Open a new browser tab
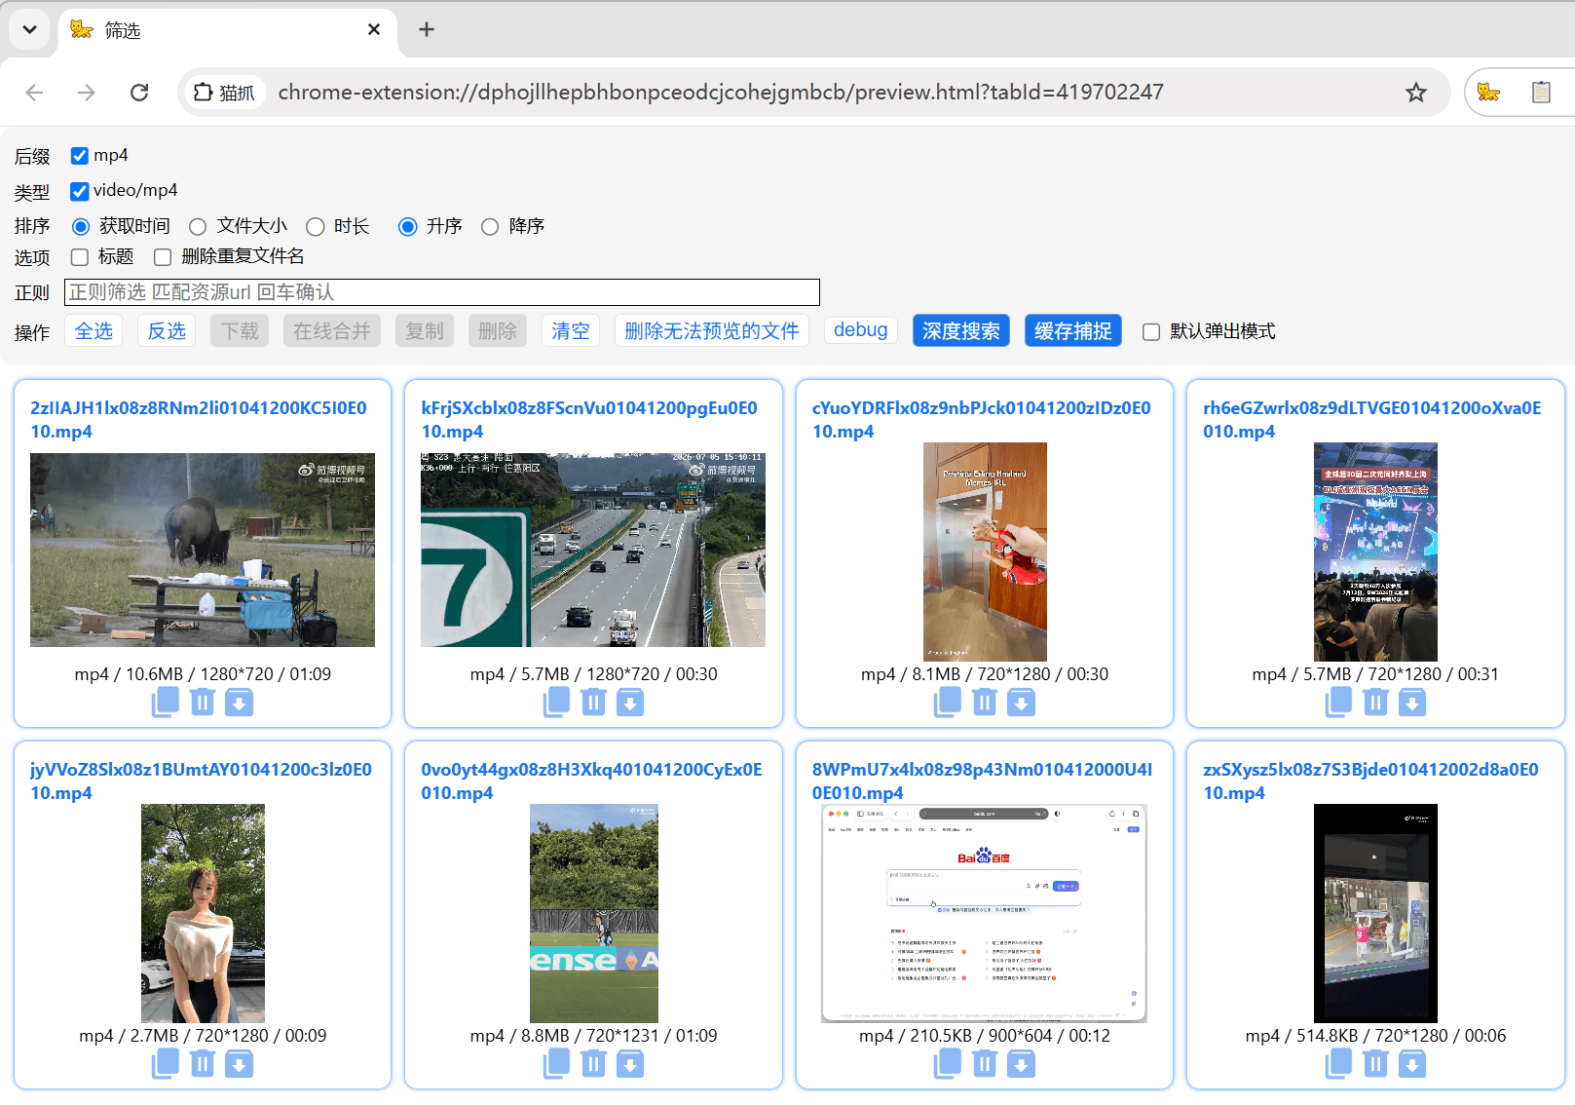The width and height of the screenshot is (1575, 1105). 427,29
